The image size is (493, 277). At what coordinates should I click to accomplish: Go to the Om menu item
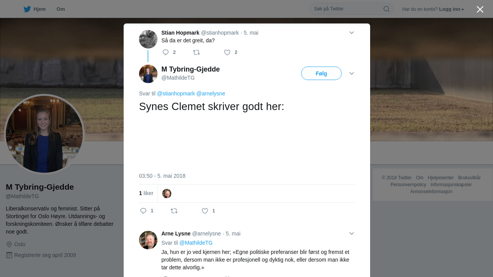(60, 9)
